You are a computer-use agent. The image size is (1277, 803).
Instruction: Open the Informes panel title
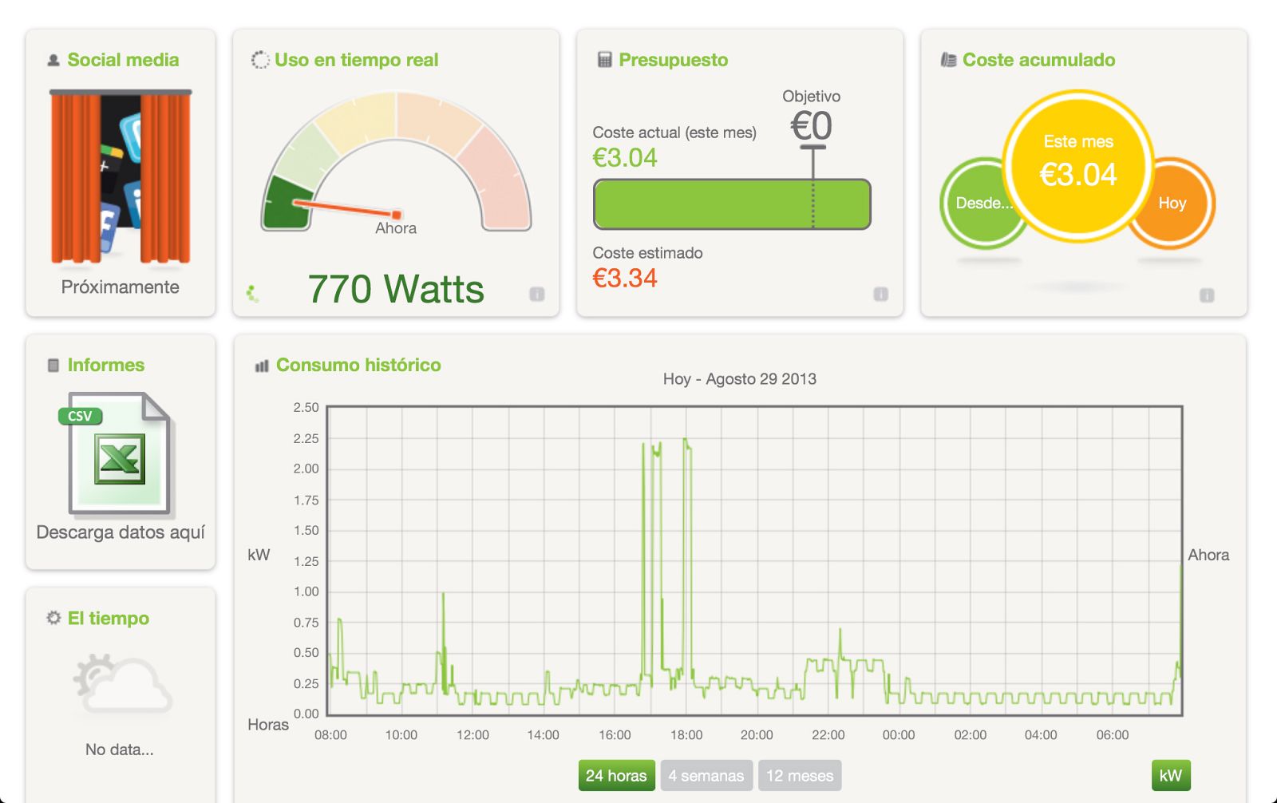click(105, 365)
